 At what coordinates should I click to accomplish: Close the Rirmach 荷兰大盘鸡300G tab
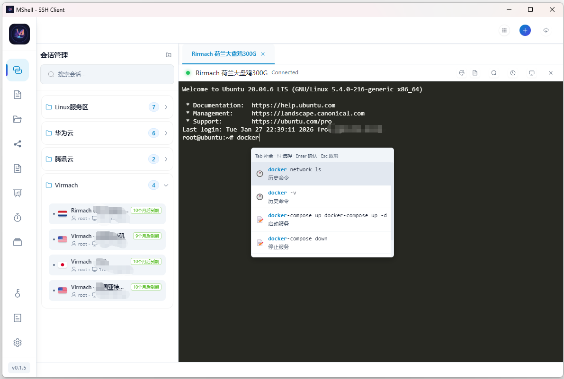(x=263, y=54)
